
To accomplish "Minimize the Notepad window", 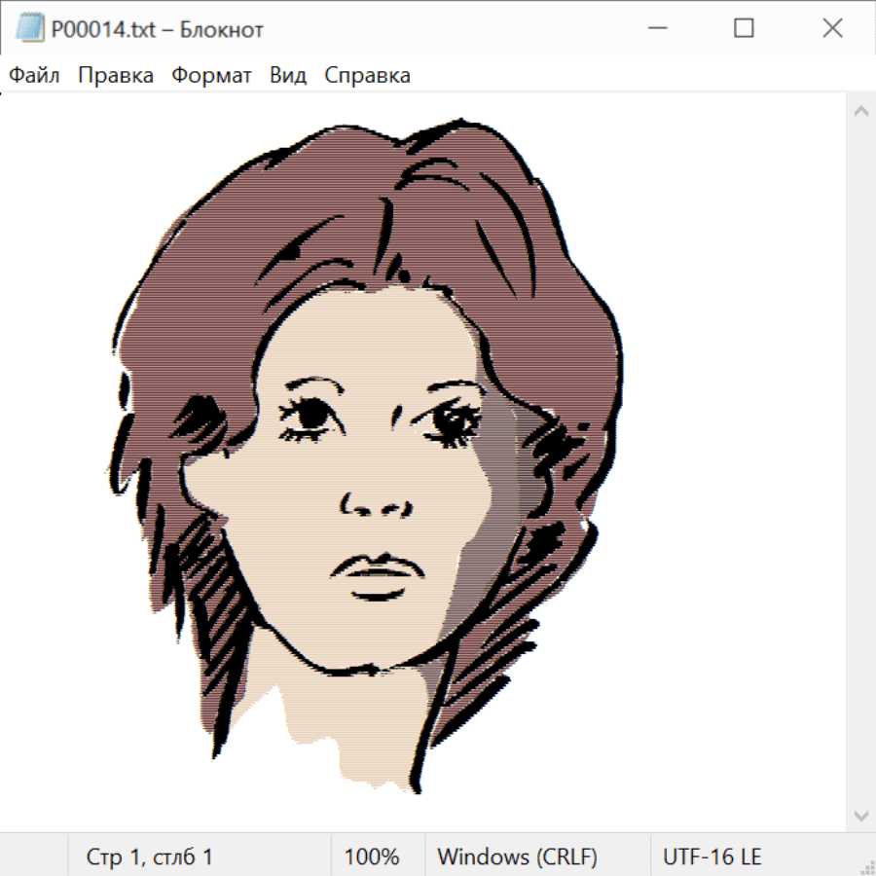I will 655,28.
